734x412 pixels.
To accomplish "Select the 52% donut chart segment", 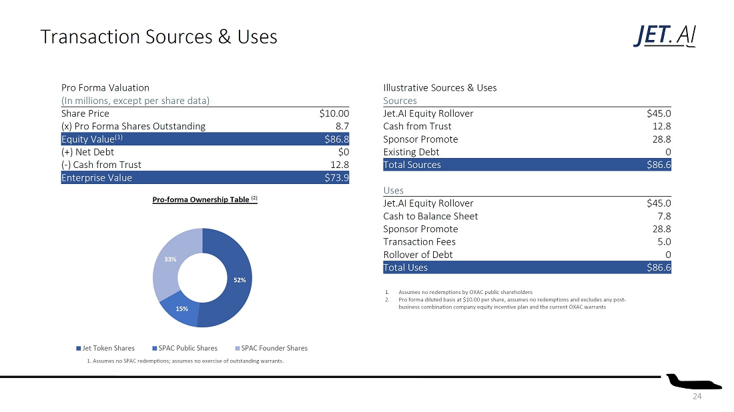I will [236, 280].
